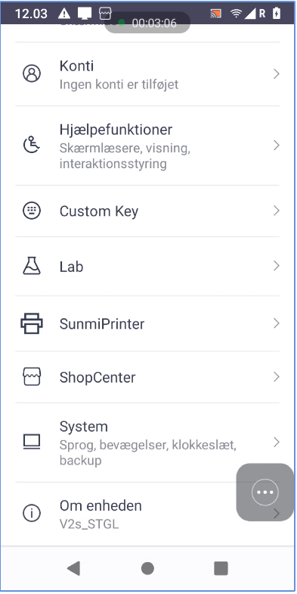
Task: Tap the Hjælpefunktioner accessibility icon
Action: pos(32,145)
